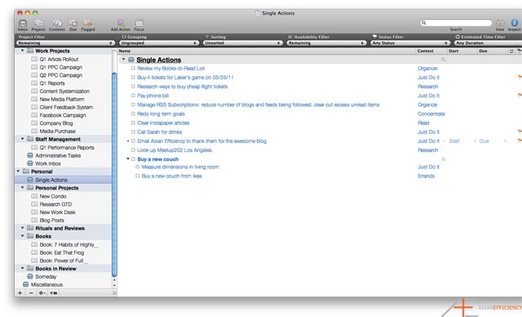Collapse the Books folder
The width and height of the screenshot is (522, 317).
click(22, 235)
